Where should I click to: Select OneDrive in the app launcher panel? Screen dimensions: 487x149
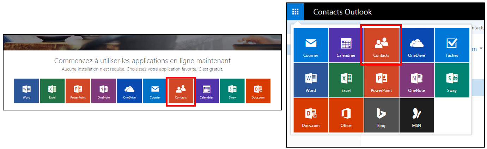417,45
